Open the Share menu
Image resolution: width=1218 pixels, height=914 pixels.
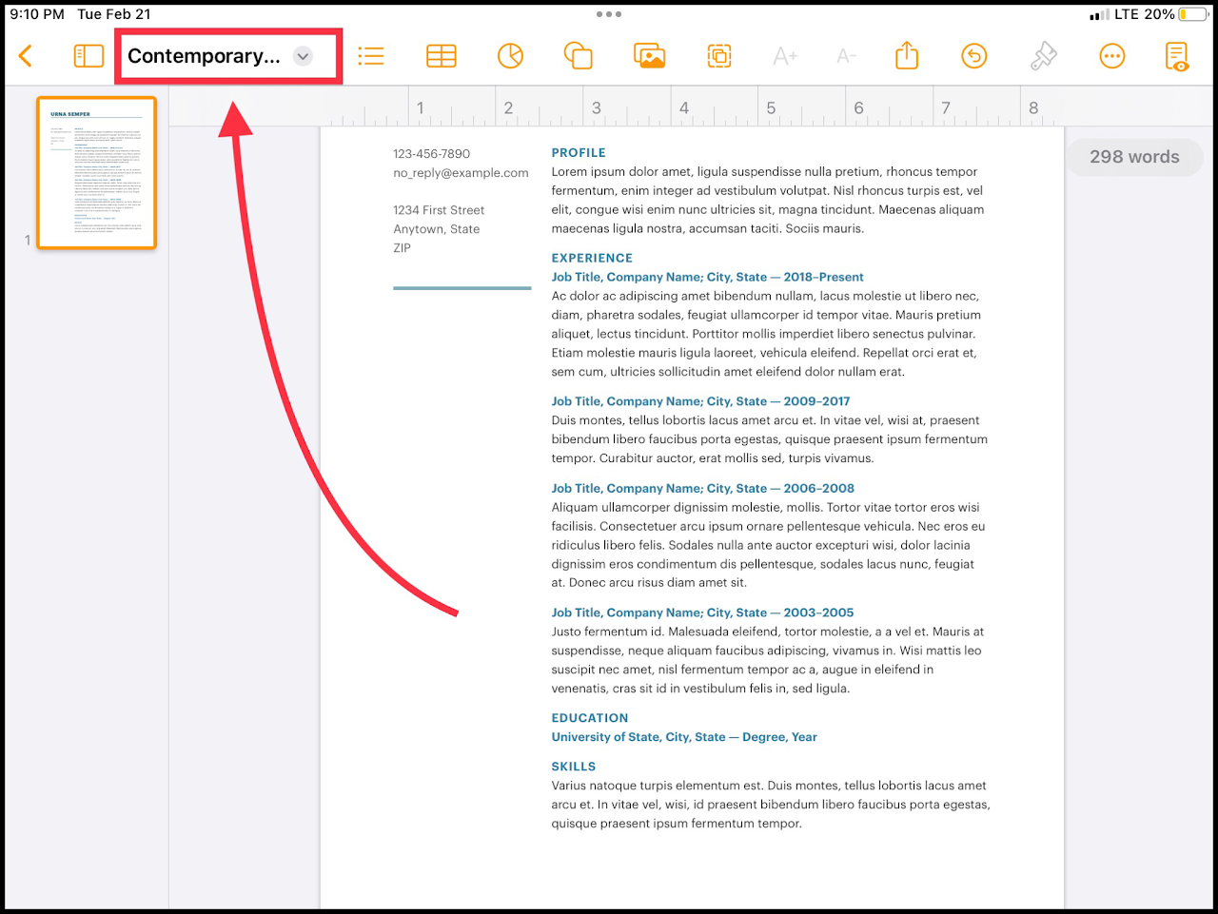(x=907, y=55)
